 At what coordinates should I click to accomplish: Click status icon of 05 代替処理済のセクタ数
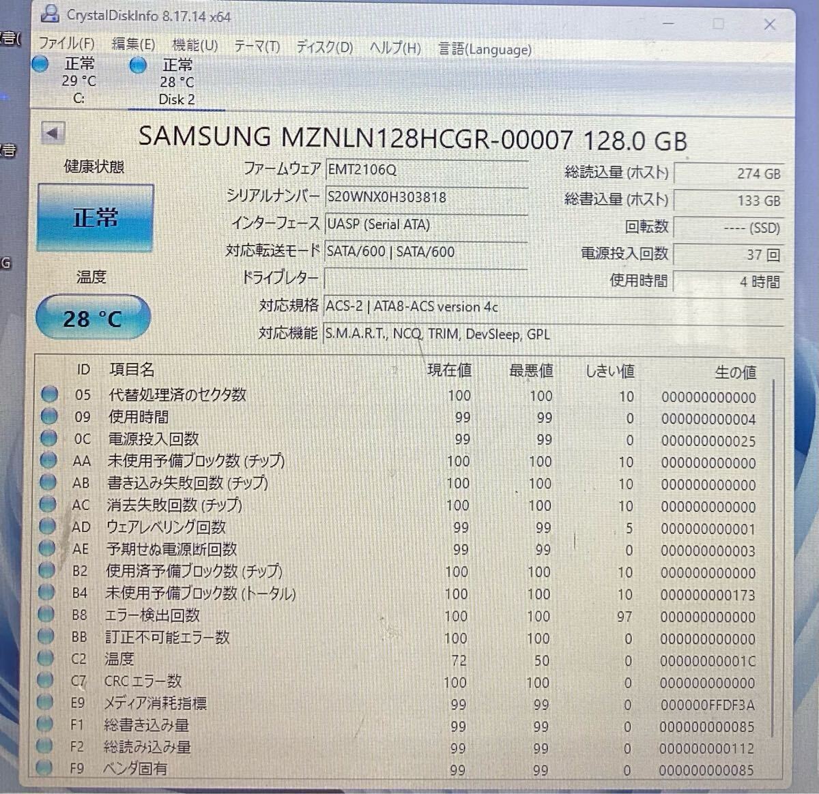(49, 394)
